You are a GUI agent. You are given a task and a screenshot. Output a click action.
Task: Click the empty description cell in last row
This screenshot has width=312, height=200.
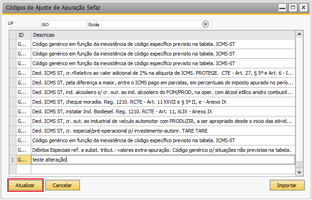(163, 169)
